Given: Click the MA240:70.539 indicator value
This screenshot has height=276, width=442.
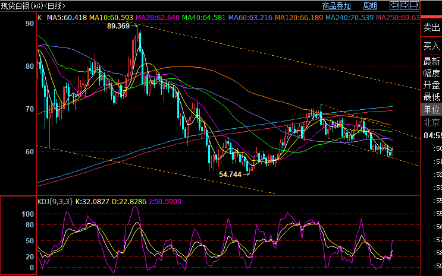Looking at the screenshot, I should click(x=349, y=17).
